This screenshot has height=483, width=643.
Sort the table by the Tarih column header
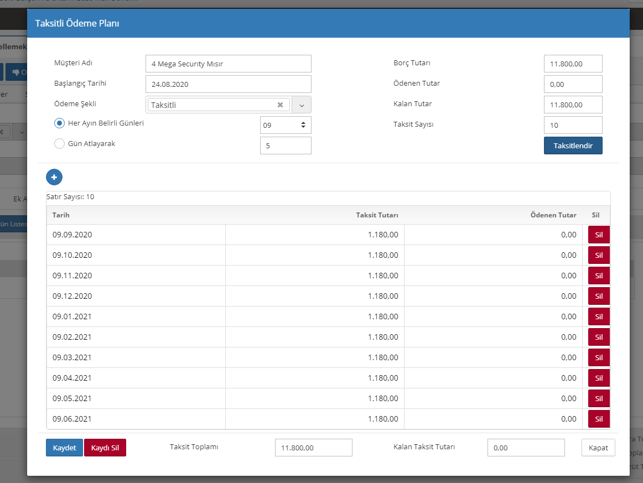click(x=61, y=215)
